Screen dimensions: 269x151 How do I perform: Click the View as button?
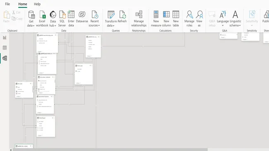(x=199, y=19)
